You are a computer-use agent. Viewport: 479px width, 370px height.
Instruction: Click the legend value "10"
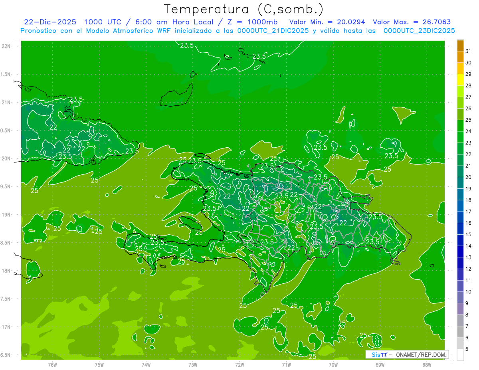coord(469,292)
